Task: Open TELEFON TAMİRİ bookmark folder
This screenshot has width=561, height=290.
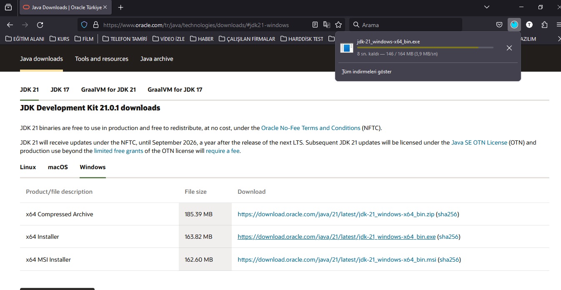Action: coord(125,39)
